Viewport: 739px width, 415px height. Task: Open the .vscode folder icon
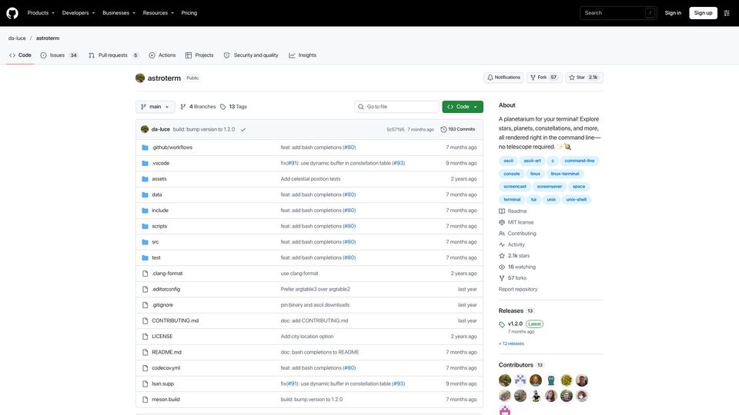(x=145, y=163)
